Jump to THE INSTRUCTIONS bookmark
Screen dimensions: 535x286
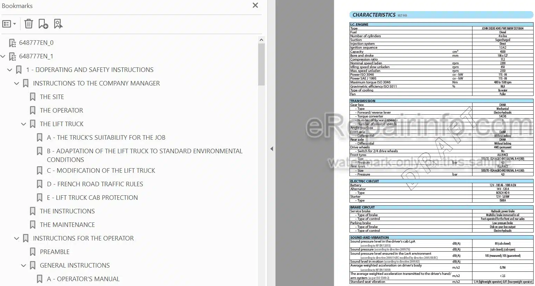(67, 211)
